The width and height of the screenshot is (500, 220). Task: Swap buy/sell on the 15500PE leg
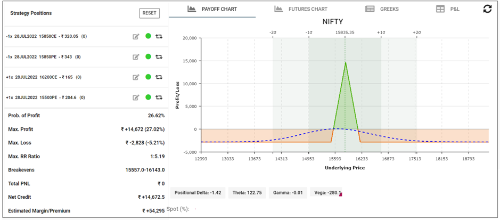click(159, 97)
